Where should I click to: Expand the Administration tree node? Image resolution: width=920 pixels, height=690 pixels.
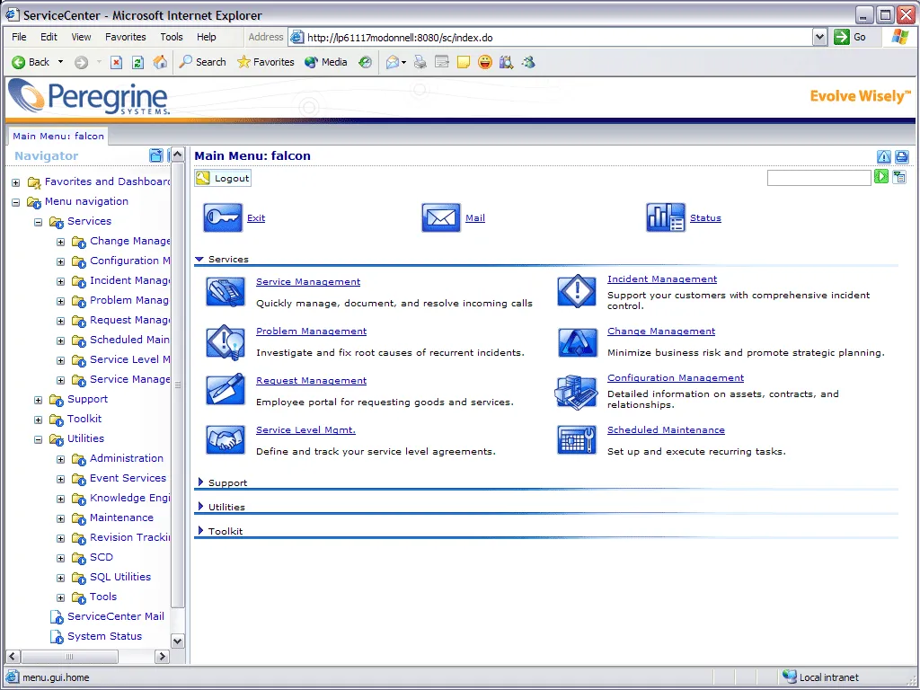tap(60, 459)
